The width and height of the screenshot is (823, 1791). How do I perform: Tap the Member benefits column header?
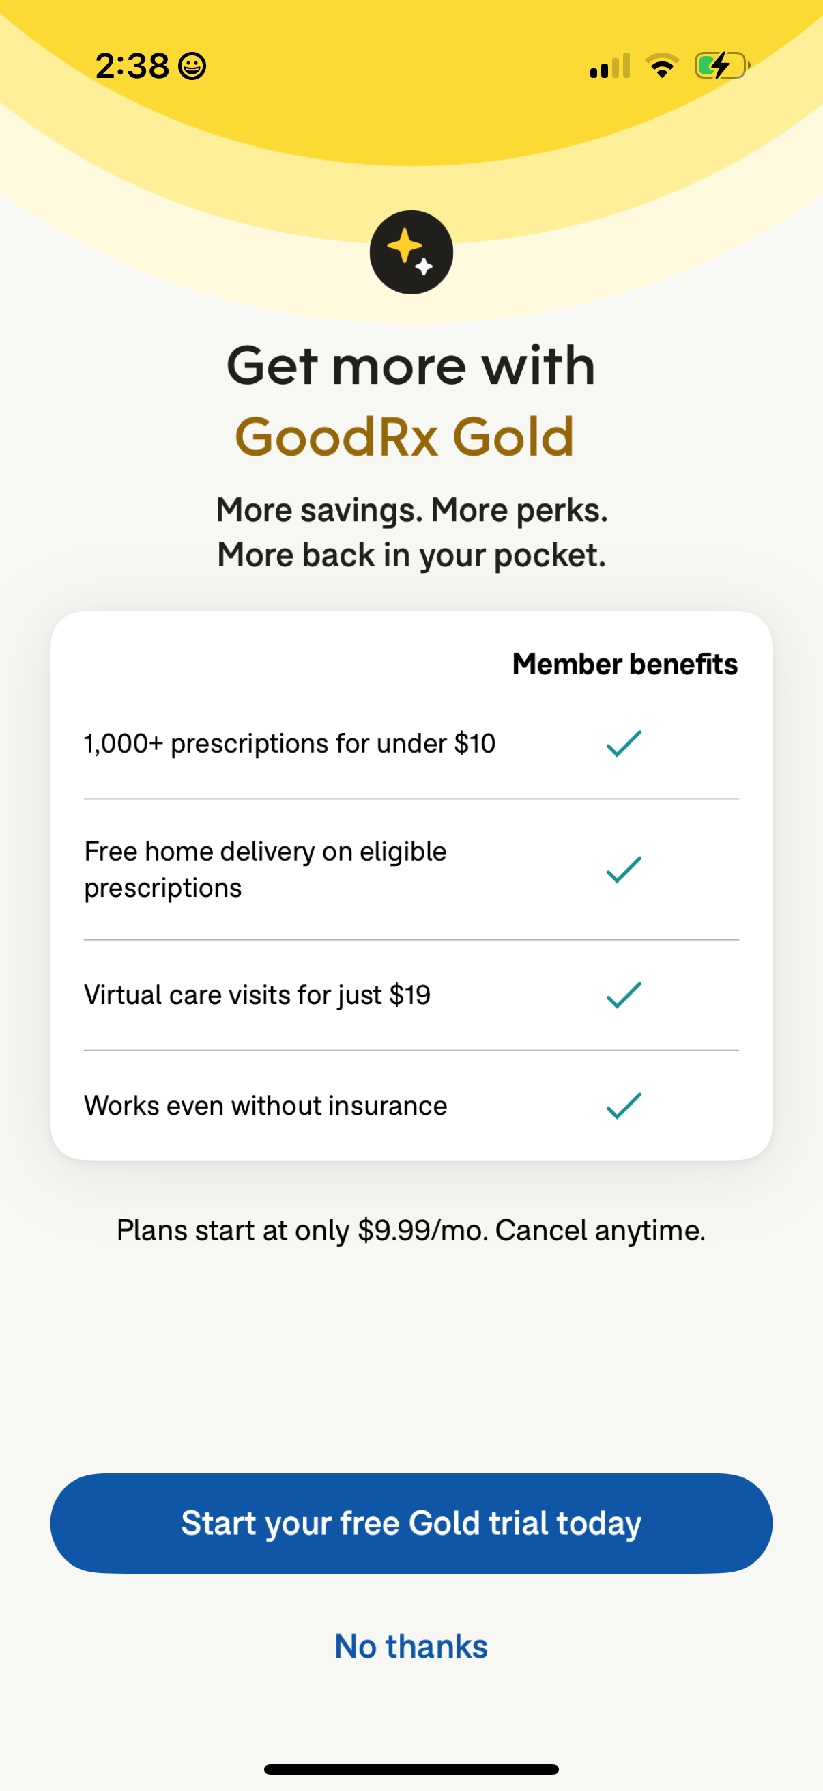(624, 664)
